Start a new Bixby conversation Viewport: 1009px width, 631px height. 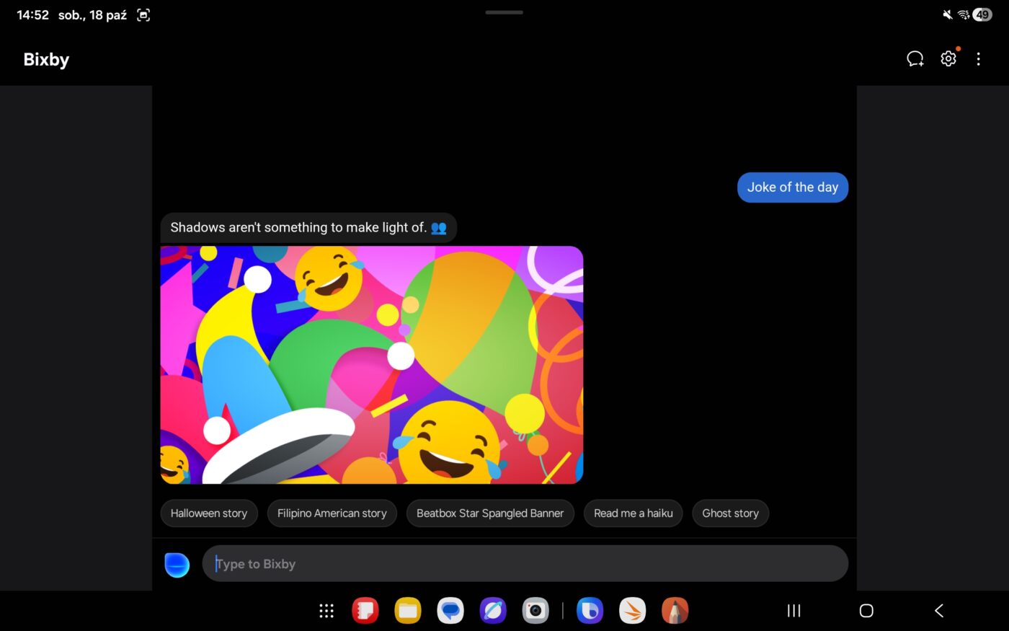pos(915,59)
